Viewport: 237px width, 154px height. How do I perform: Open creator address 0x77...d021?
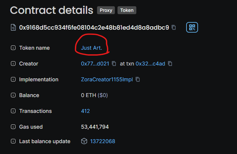click(95, 64)
